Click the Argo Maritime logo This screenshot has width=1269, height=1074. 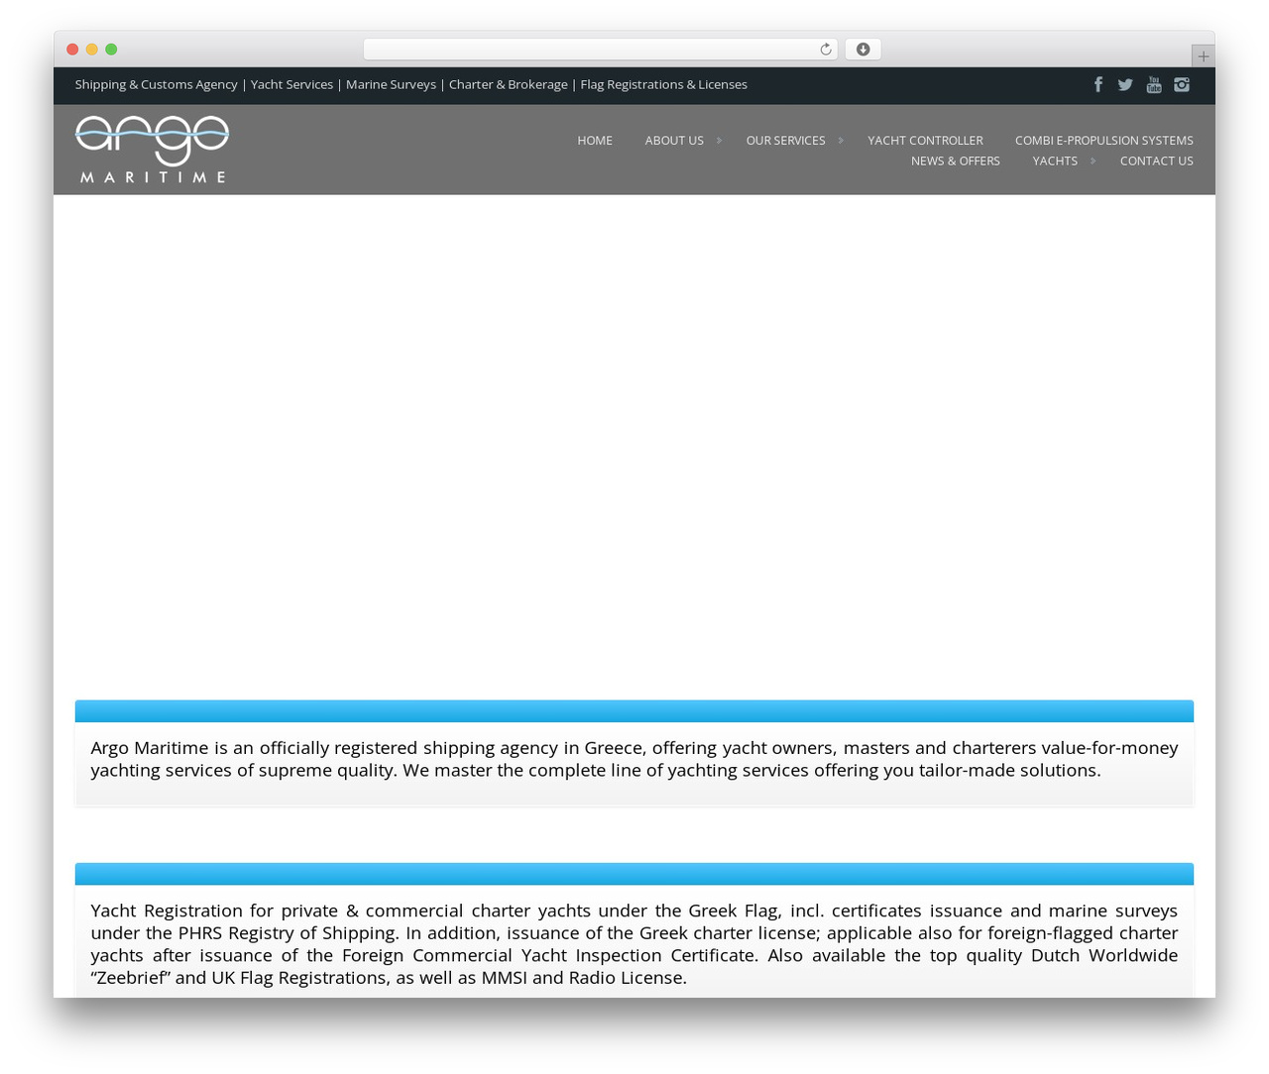click(x=152, y=149)
